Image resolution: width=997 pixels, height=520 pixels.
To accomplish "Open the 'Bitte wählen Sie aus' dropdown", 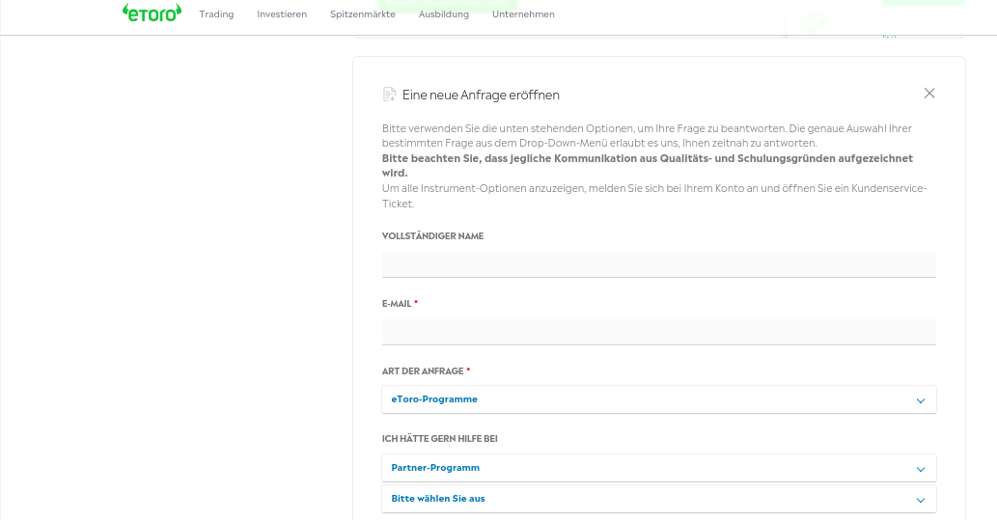I will coord(659,499).
